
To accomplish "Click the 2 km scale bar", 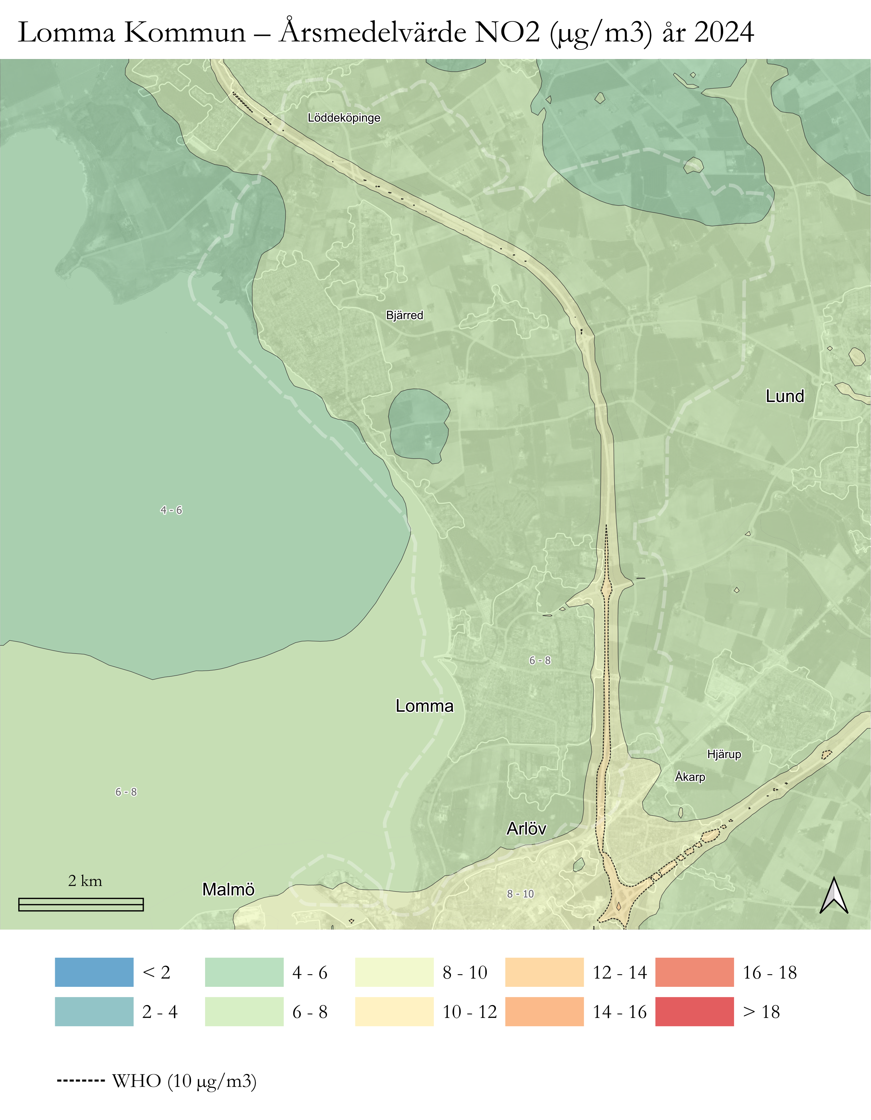I will (x=81, y=905).
